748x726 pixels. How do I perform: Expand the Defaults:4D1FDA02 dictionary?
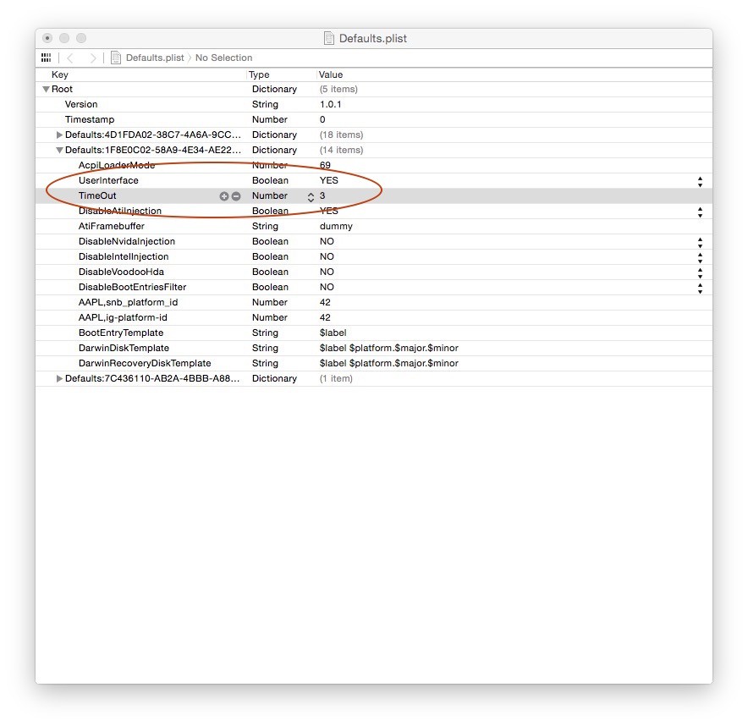pos(59,135)
